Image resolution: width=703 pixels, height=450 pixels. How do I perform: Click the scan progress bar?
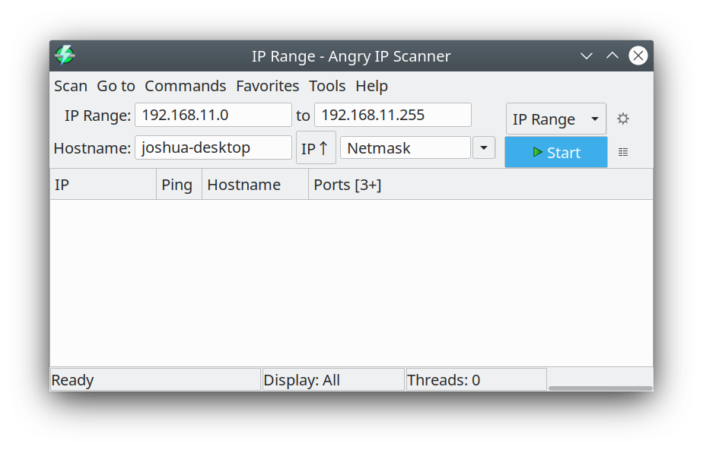click(x=600, y=388)
